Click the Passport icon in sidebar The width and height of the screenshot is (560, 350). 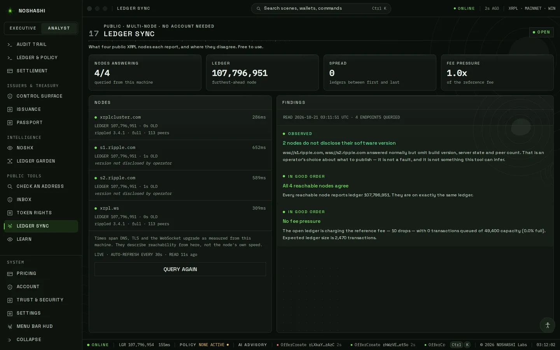pyautogui.click(x=10, y=123)
